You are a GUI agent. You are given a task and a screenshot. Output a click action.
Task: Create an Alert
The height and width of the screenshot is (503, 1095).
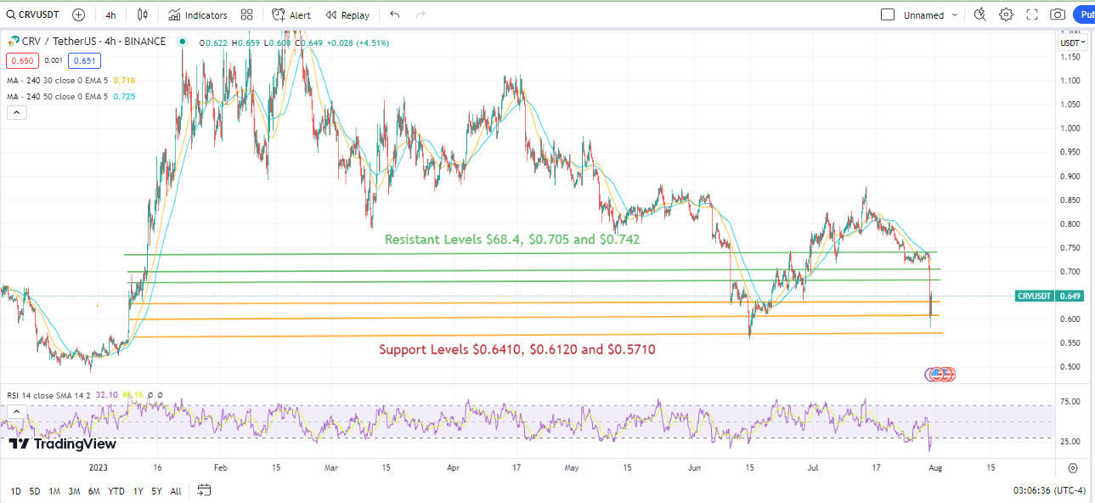coord(291,14)
